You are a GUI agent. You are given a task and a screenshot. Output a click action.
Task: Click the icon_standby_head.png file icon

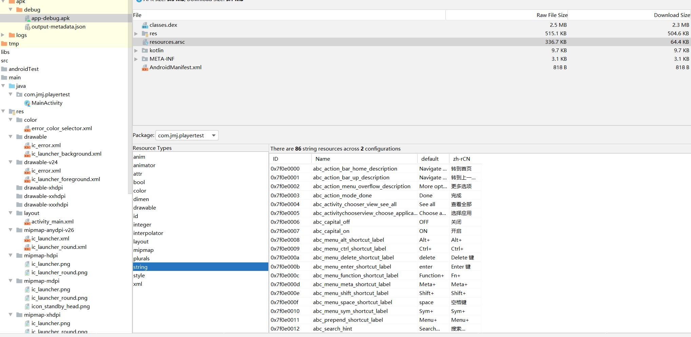click(x=27, y=306)
